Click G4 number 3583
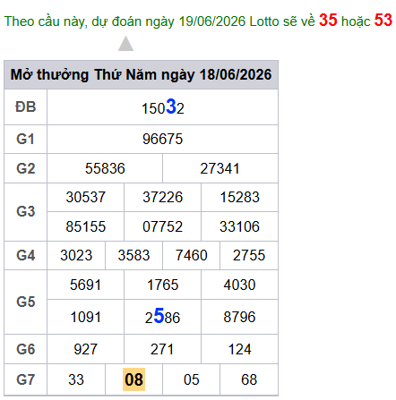The image size is (396, 400). (133, 255)
